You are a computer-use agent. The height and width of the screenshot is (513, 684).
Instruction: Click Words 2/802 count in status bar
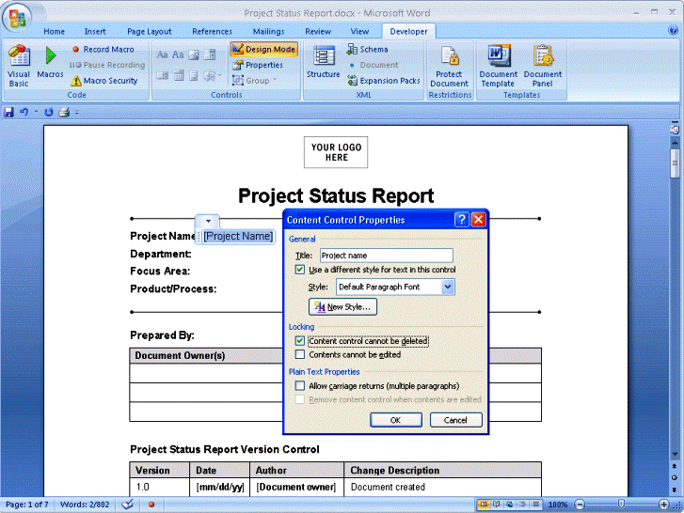(x=85, y=505)
